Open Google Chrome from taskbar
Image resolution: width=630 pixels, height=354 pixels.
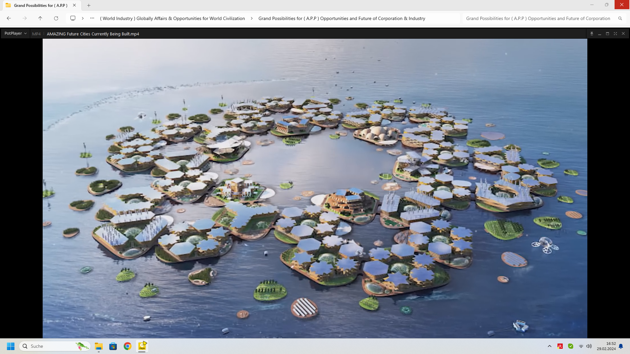[x=128, y=346]
